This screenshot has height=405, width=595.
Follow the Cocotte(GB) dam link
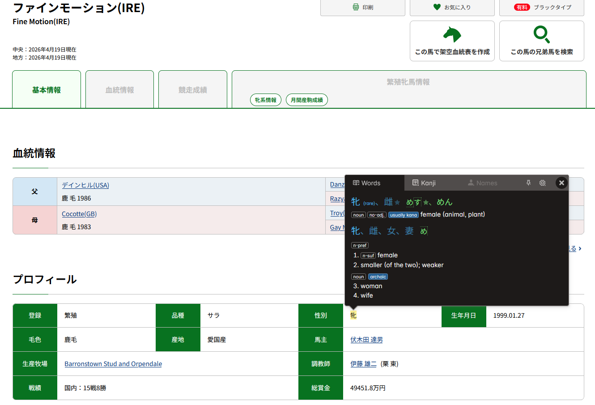point(79,213)
